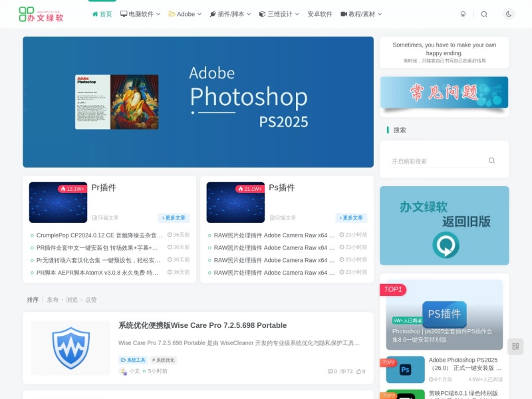Click the 办文绿软 site logo
Viewport: 532px width, 399px height.
[41, 14]
